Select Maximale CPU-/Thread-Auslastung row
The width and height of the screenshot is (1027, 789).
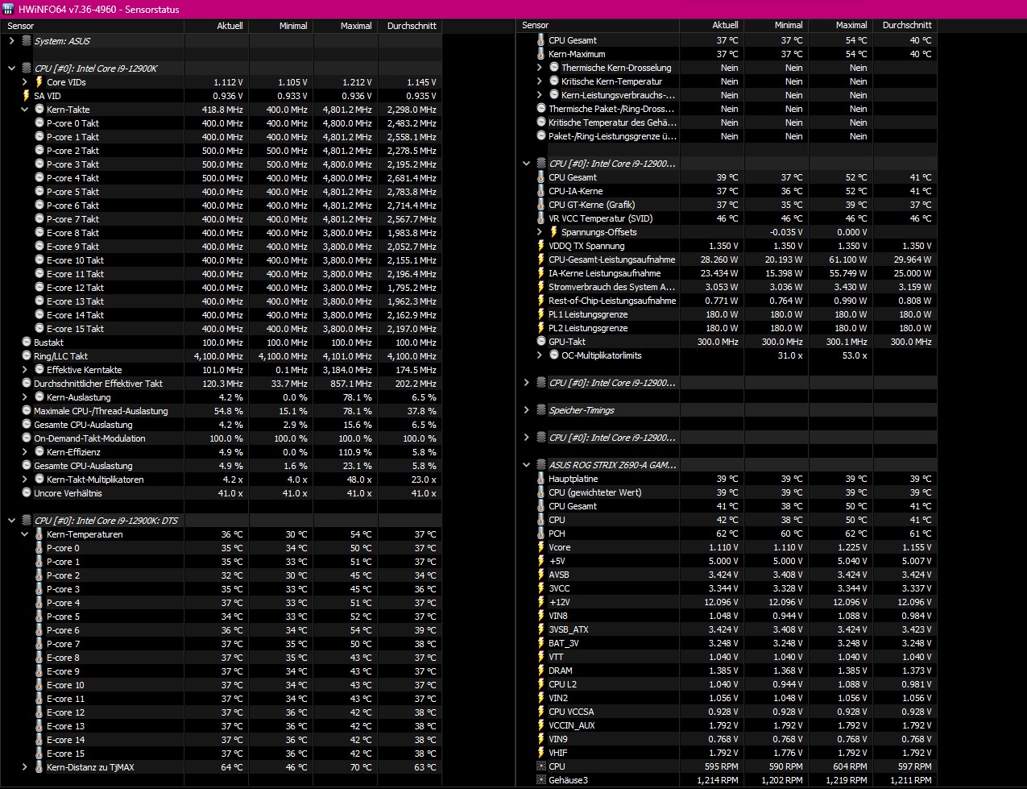[x=221, y=411]
